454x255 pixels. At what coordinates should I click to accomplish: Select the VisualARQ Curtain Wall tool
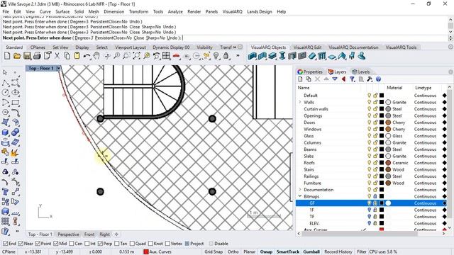(x=262, y=56)
